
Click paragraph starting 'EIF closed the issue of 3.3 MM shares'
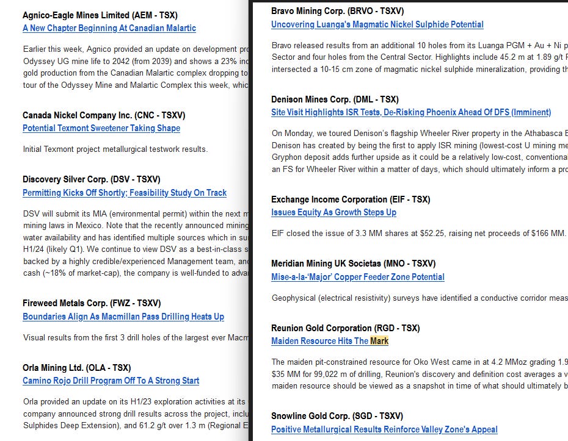(419, 234)
